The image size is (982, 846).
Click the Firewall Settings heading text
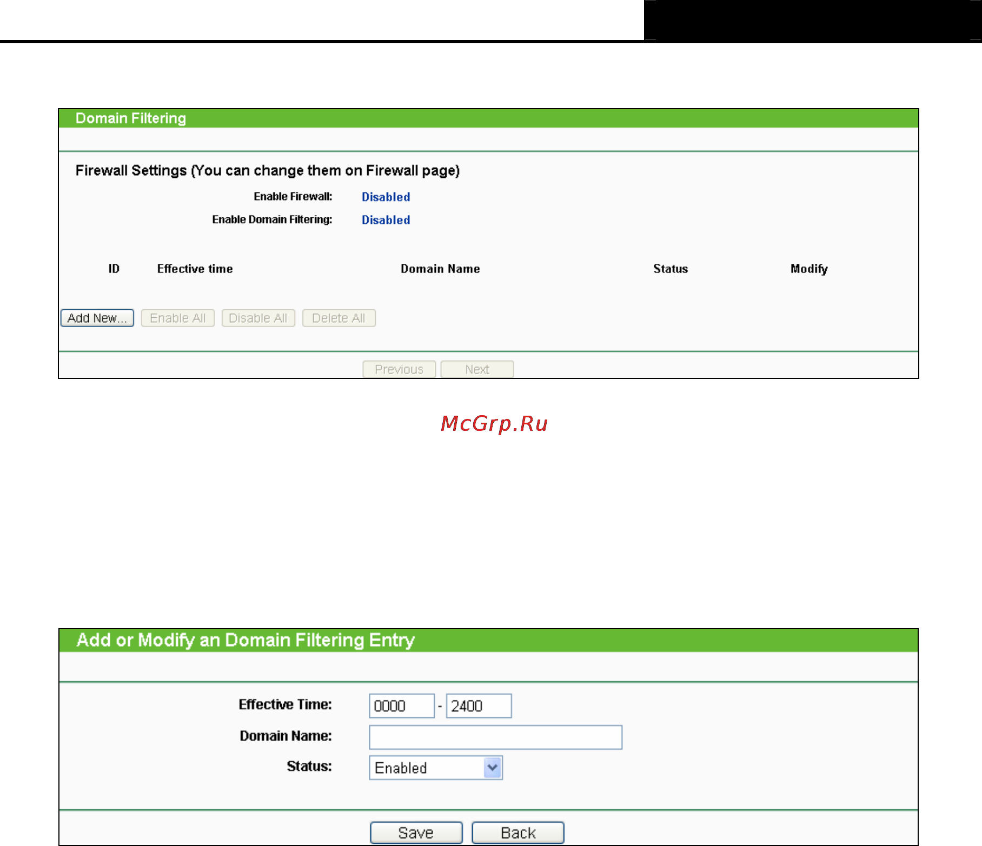pos(268,171)
